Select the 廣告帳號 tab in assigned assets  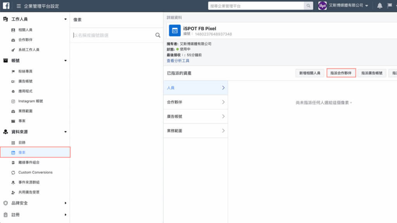(196, 116)
